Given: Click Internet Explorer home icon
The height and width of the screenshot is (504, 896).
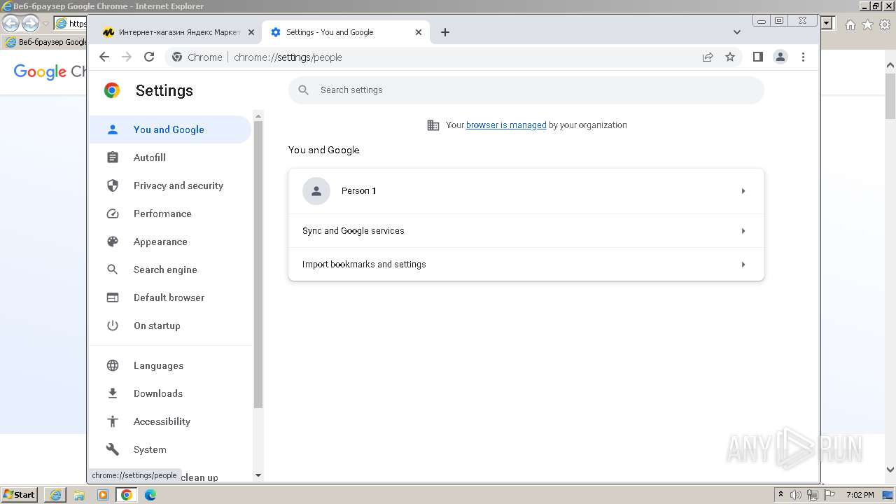Looking at the screenshot, I should [850, 24].
